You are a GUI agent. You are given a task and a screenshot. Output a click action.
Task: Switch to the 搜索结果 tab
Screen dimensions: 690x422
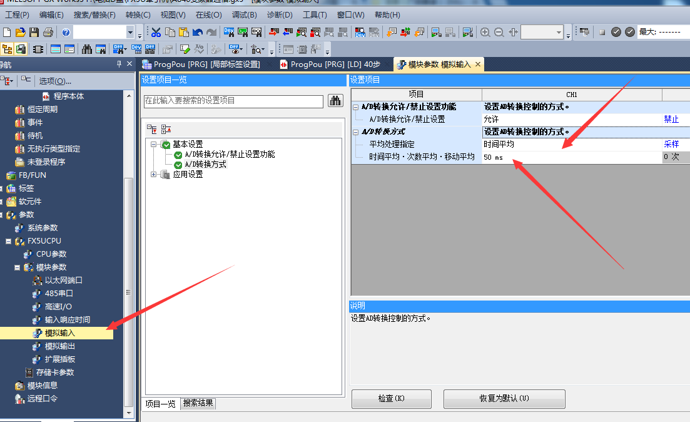coord(198,404)
